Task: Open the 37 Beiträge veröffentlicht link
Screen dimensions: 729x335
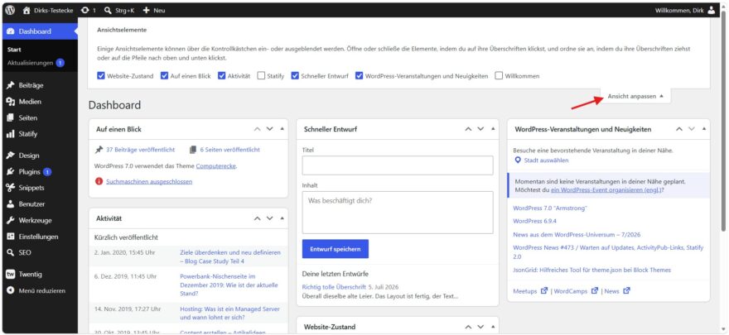Action: click(x=140, y=150)
